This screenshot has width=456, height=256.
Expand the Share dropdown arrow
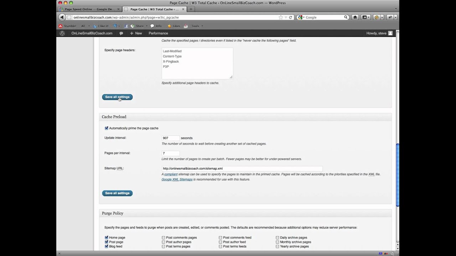click(146, 26)
